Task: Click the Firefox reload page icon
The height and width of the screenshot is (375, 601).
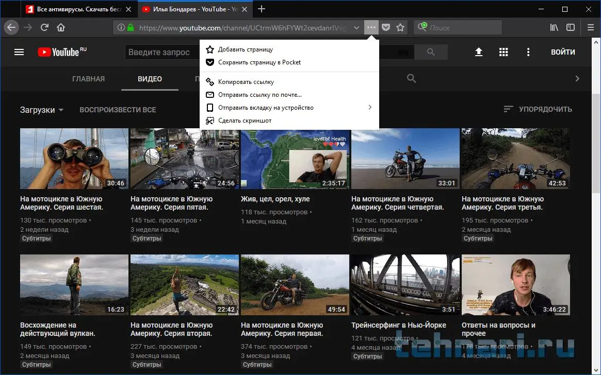Action: pos(45,28)
